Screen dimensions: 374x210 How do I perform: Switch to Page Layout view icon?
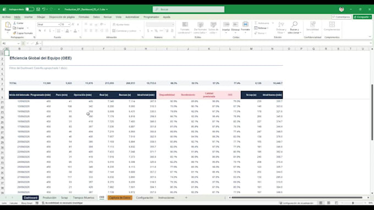[x=328, y=203]
